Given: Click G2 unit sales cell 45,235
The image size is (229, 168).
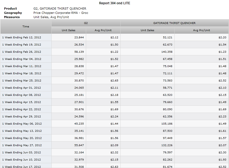Looking at the screenshot, I should click(x=69, y=124).
